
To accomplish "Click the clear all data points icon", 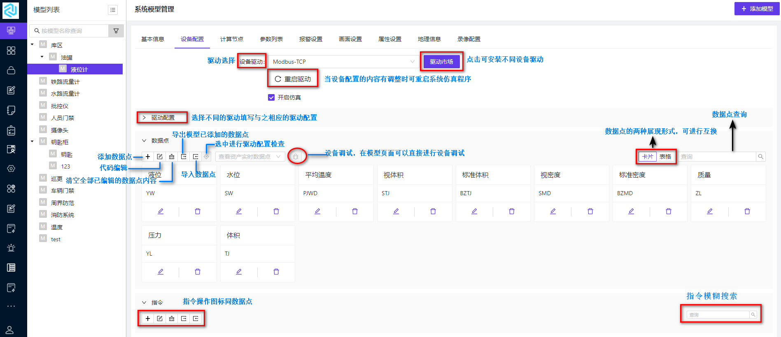I will pos(172,157).
